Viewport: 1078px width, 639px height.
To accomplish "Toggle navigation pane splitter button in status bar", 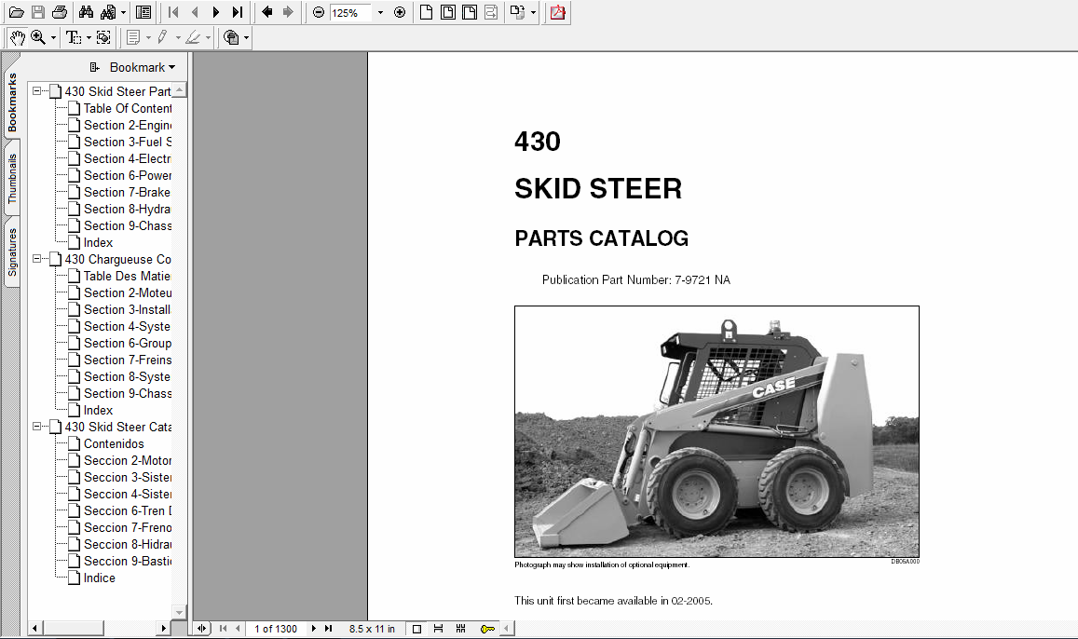I will pyautogui.click(x=201, y=628).
